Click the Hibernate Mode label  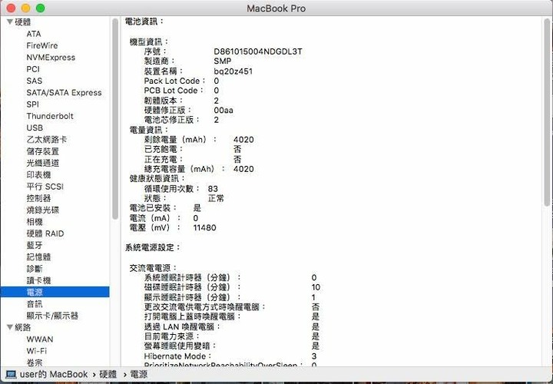point(177,356)
